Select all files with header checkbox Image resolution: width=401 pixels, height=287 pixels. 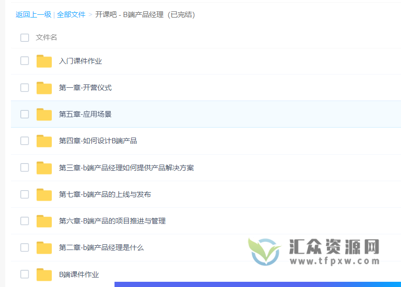tap(24, 37)
